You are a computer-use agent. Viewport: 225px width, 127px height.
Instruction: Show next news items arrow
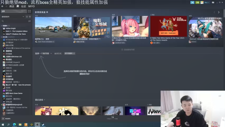coord(219,12)
